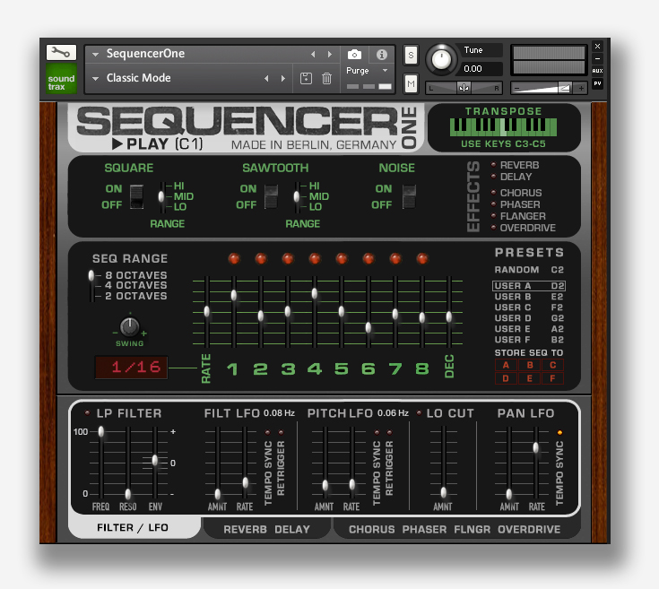The width and height of the screenshot is (659, 589).
Task: Store sequence to slot C
Action: pos(552,365)
